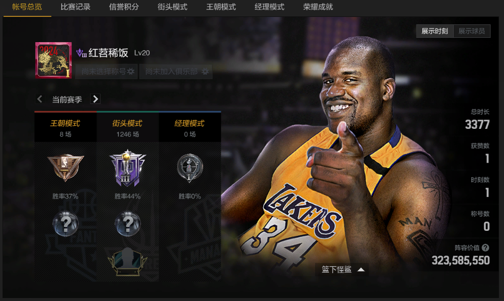Click the 1246 场 match count

coord(127,134)
